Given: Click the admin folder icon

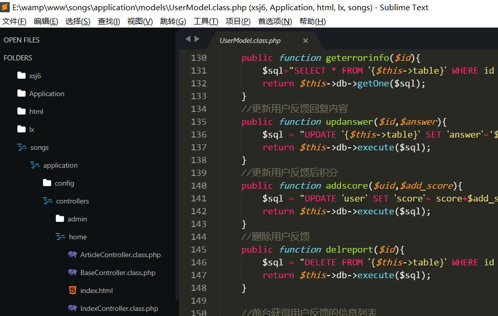Looking at the screenshot, I should click(x=60, y=219).
